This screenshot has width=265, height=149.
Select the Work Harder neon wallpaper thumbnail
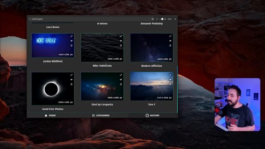click(x=53, y=45)
